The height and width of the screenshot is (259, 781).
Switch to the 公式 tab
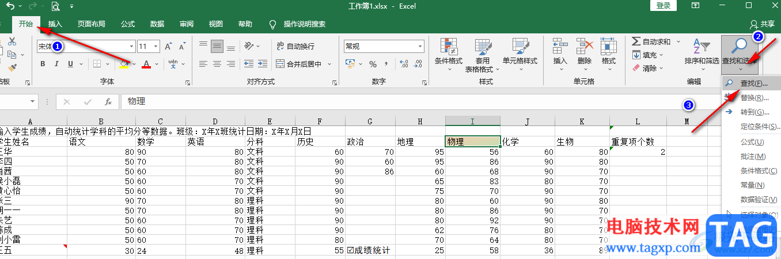[x=128, y=24]
